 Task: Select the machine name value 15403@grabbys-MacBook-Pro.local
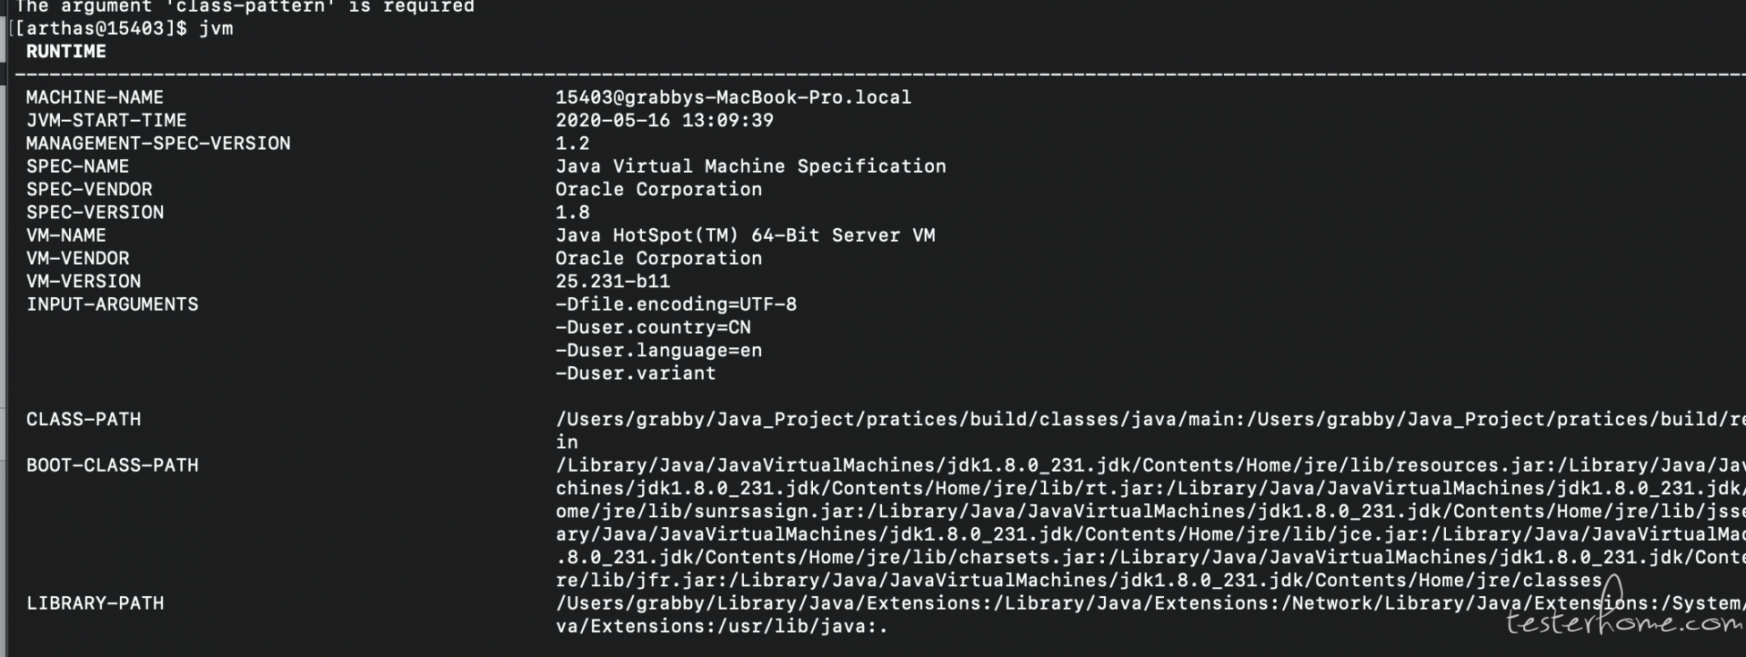tap(733, 97)
